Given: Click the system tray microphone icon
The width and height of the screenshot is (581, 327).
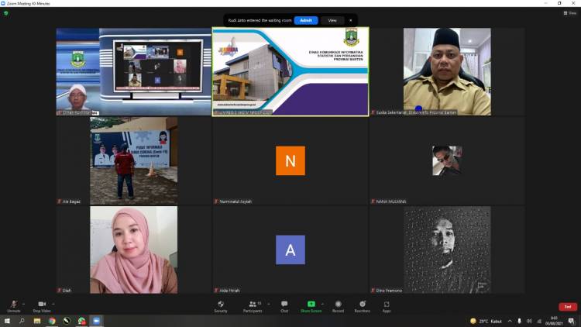Looking at the screenshot, I should pyautogui.click(x=520, y=321).
